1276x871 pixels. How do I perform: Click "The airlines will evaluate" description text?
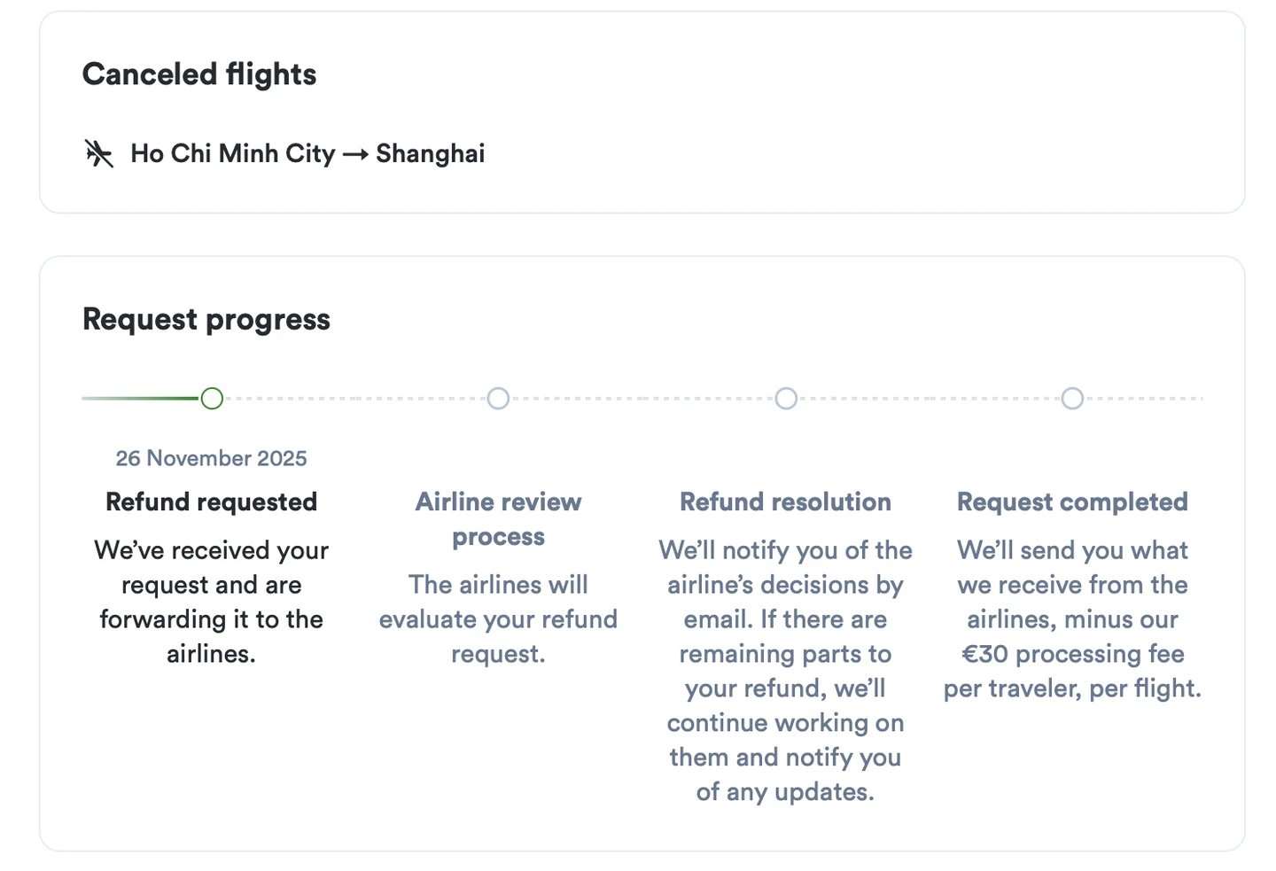(x=498, y=618)
